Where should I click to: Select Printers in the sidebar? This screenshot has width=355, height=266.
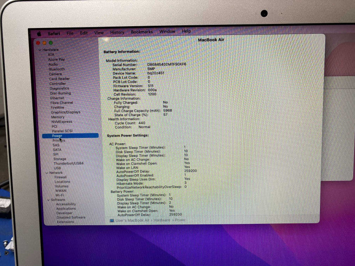(x=59, y=141)
